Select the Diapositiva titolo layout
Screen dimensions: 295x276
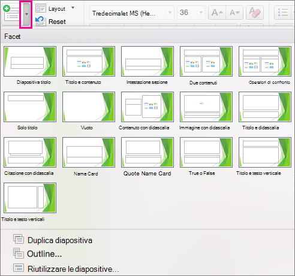tap(30, 62)
